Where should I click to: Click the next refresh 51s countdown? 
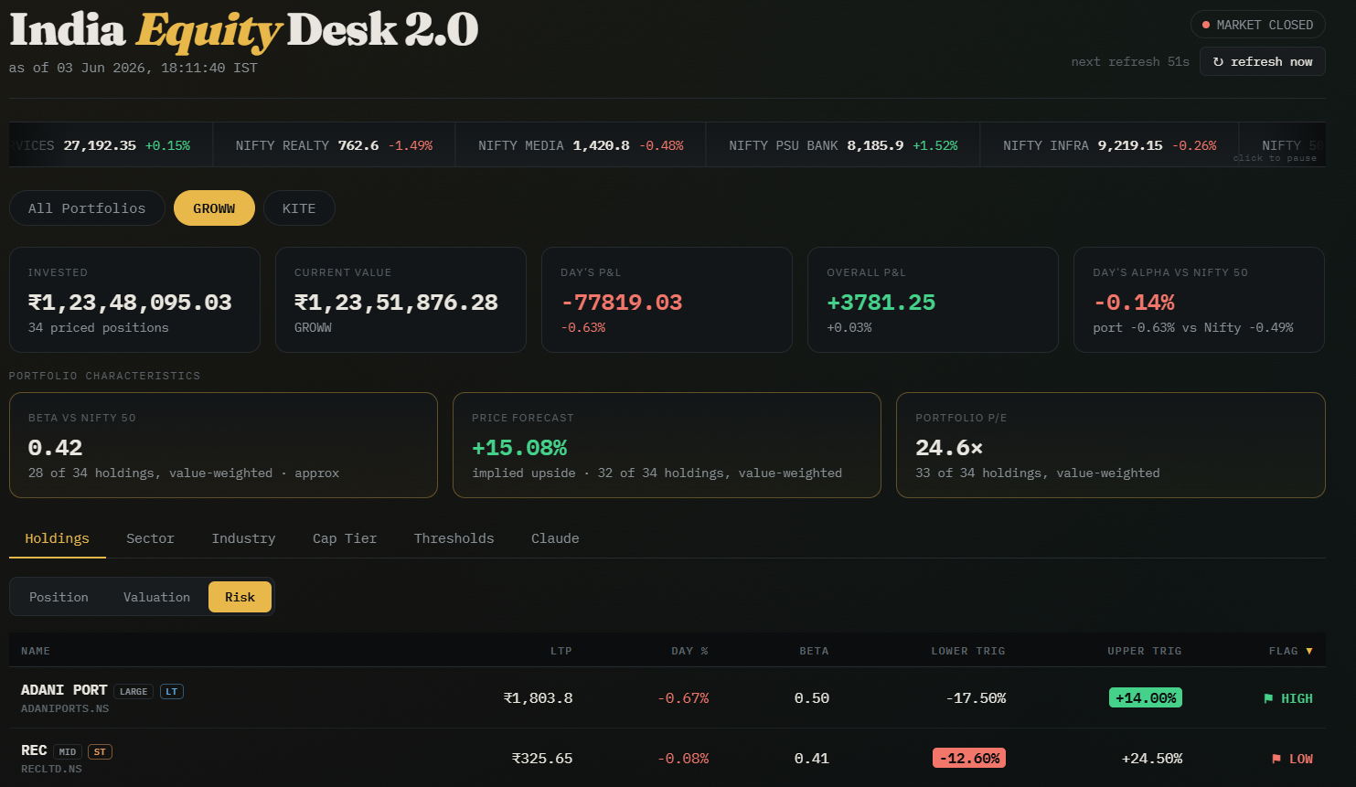(x=1130, y=61)
